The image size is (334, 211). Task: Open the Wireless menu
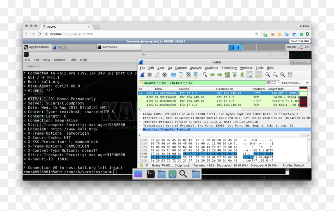(246, 68)
